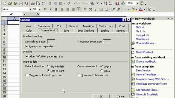Open the zoom percentage dropdown arrow

coord(137,3)
